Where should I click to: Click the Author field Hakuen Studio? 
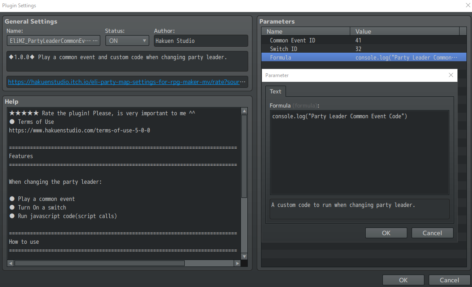coord(201,41)
